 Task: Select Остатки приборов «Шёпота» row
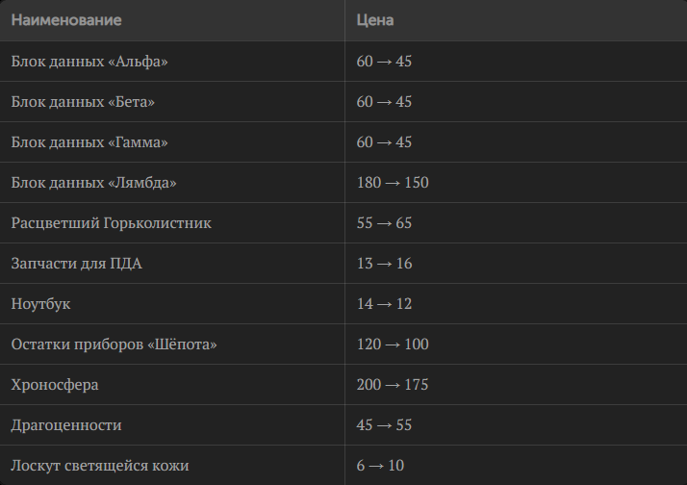[x=114, y=345]
